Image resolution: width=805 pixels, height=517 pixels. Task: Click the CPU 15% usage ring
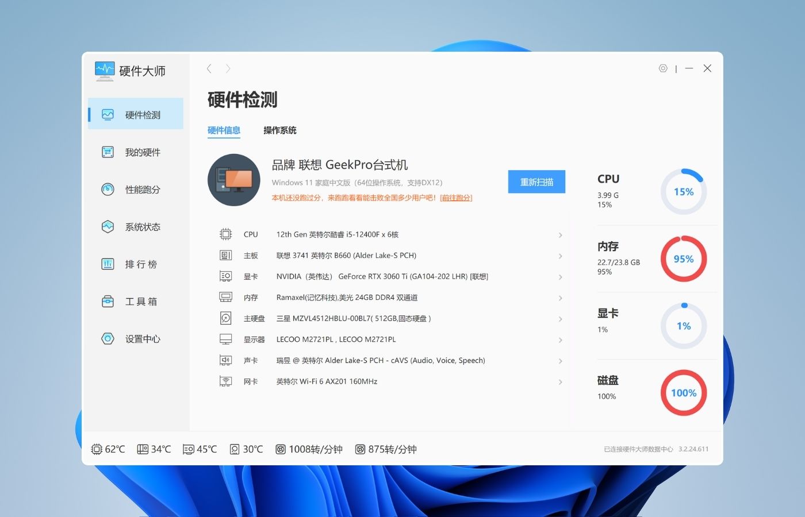tap(683, 191)
